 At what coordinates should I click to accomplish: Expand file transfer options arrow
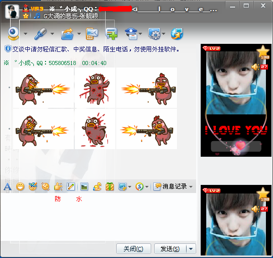pyautogui.click(x=79, y=34)
